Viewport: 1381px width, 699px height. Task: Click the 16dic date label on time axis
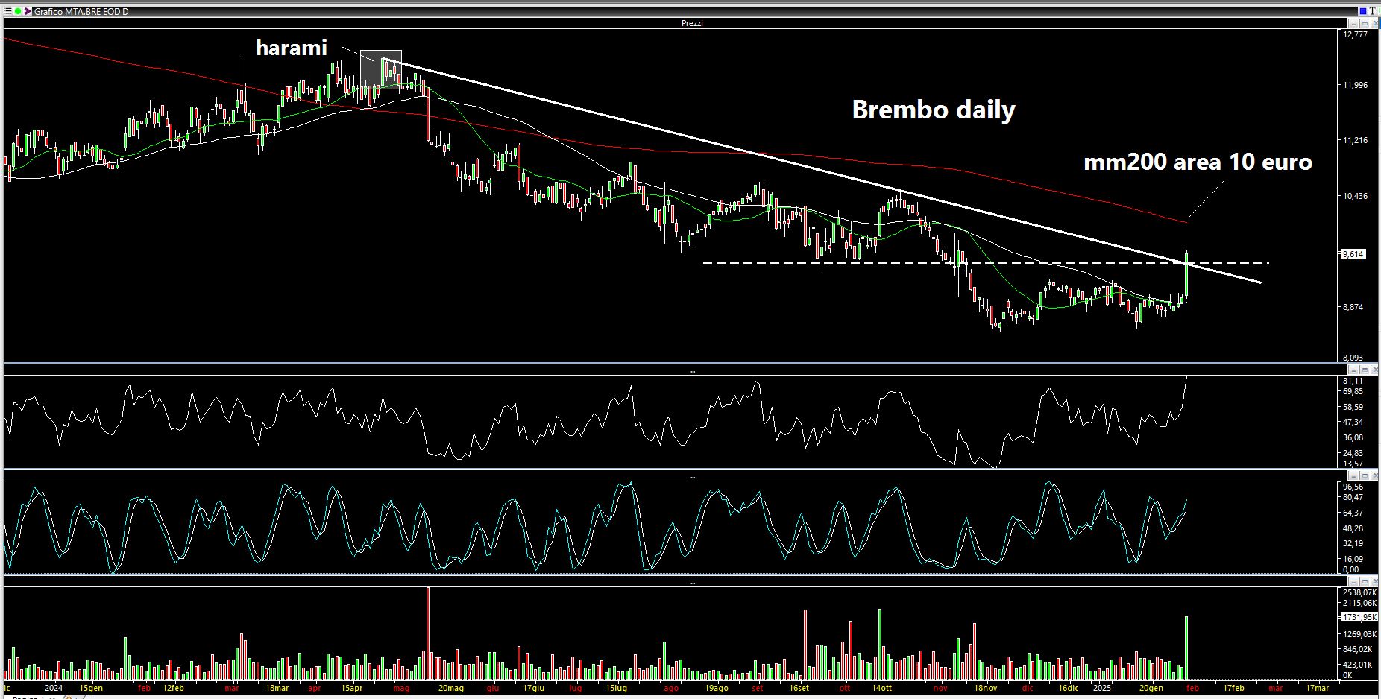1068,688
